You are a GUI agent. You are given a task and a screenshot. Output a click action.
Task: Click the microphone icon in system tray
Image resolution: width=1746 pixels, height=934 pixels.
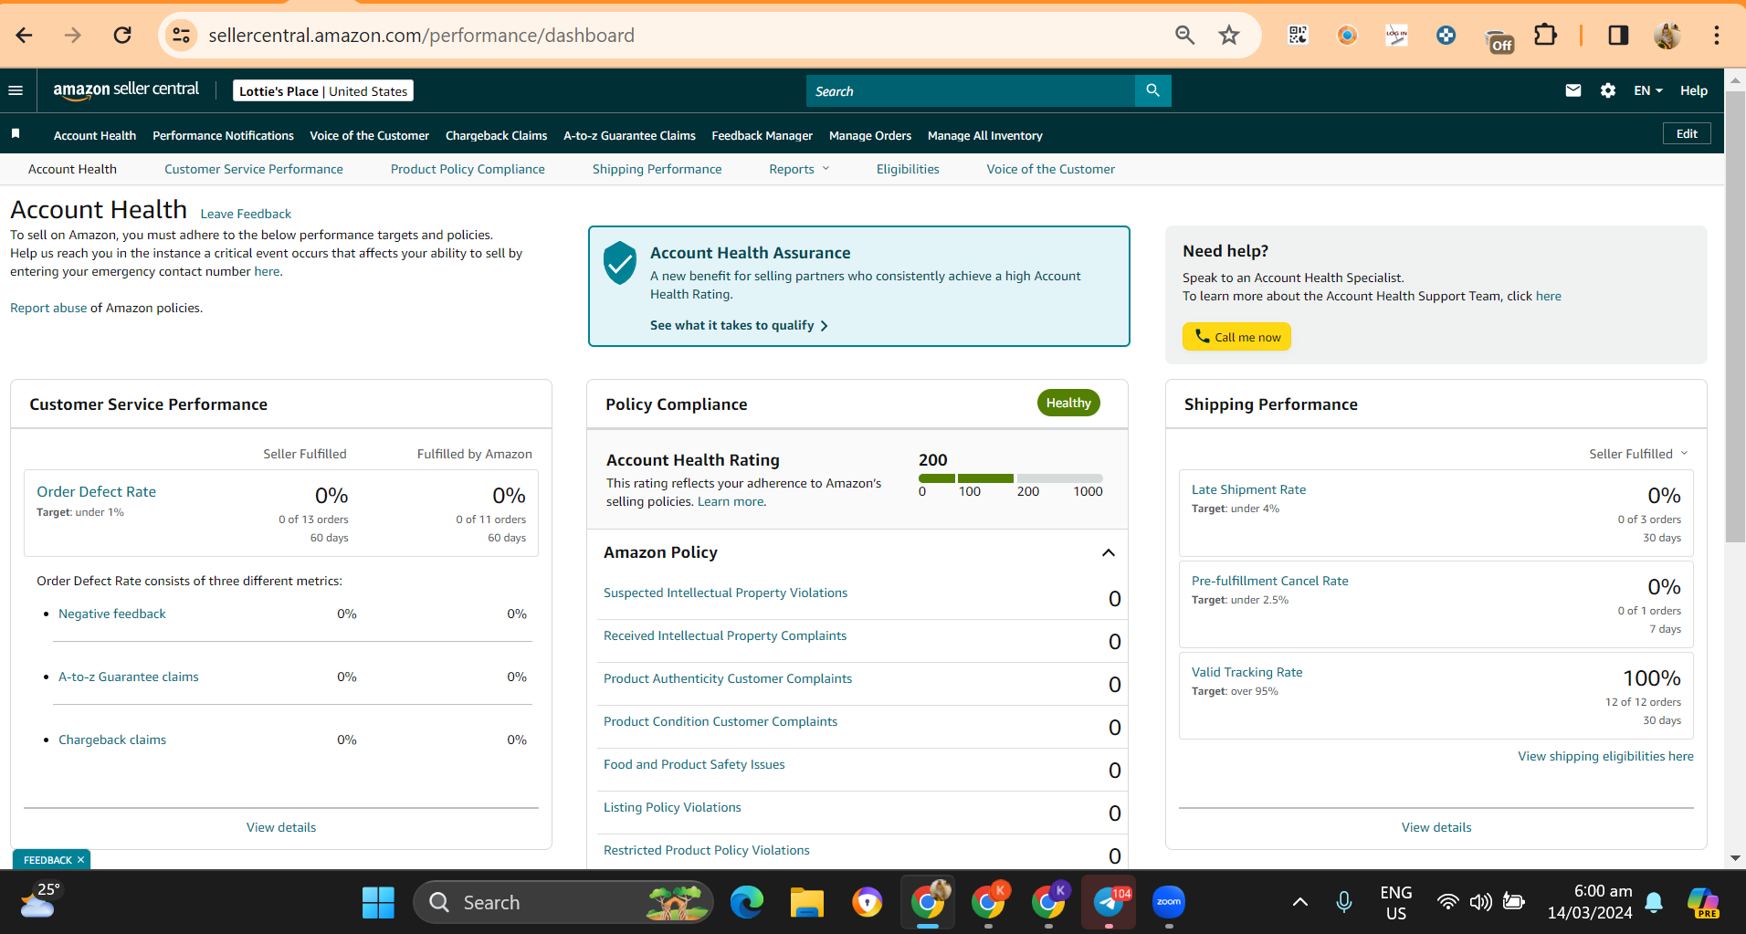pyautogui.click(x=1344, y=903)
